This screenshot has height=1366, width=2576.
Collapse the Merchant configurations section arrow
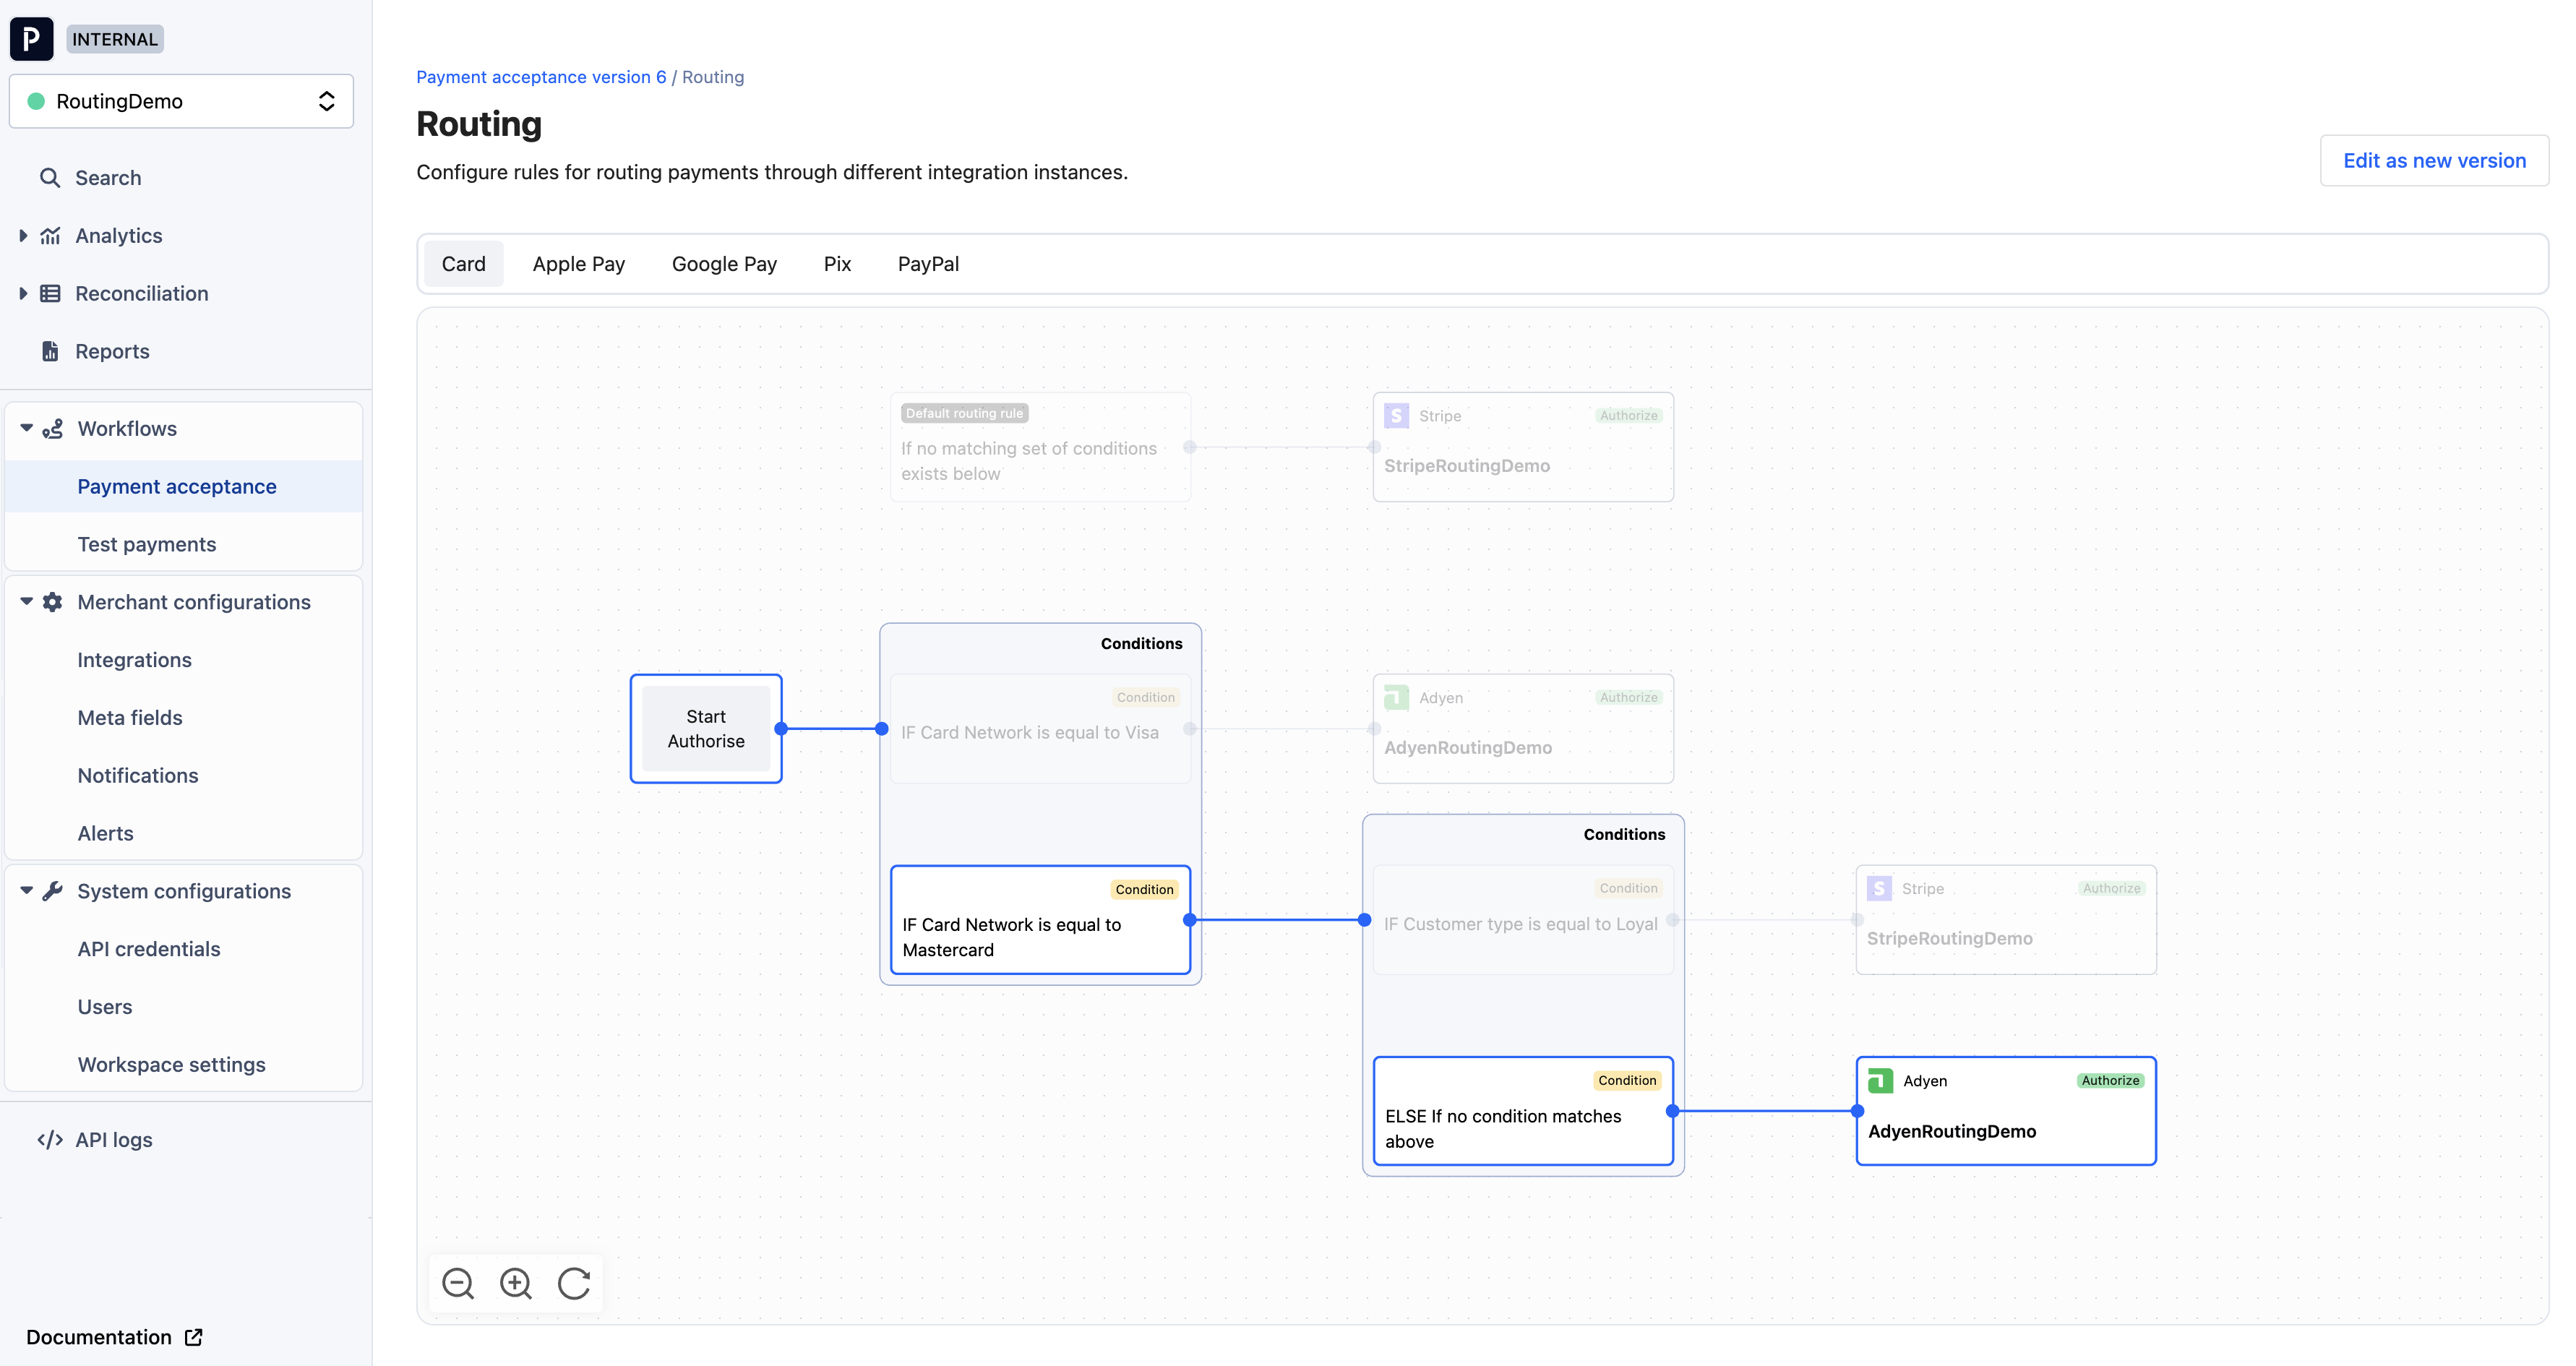coord(26,601)
